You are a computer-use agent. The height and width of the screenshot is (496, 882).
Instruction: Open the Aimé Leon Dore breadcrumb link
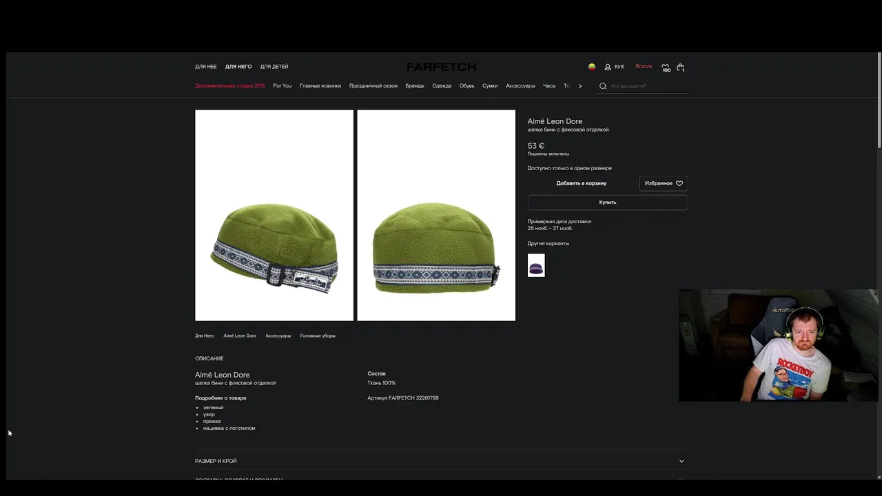click(x=240, y=335)
